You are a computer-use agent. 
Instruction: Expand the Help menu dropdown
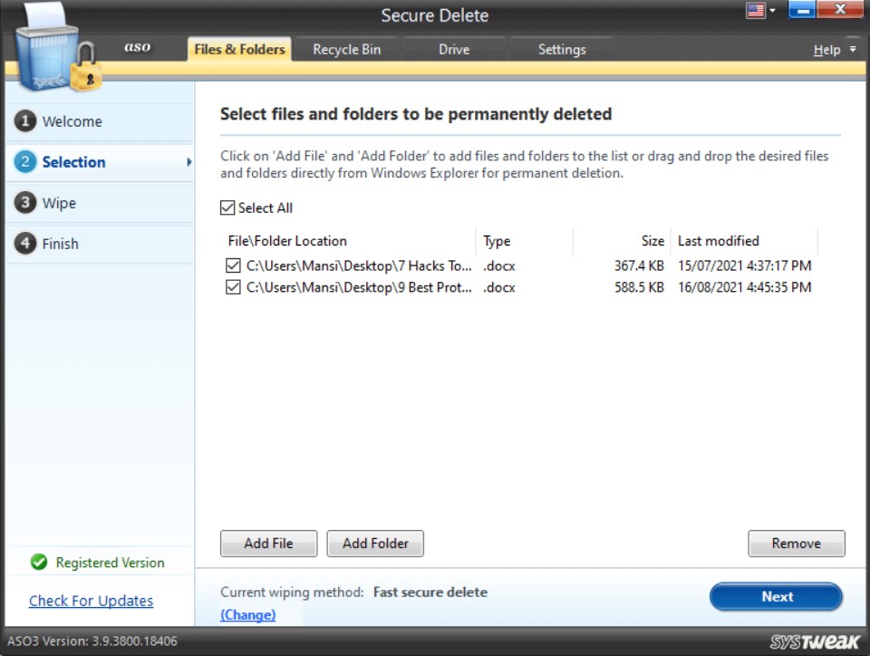point(852,50)
